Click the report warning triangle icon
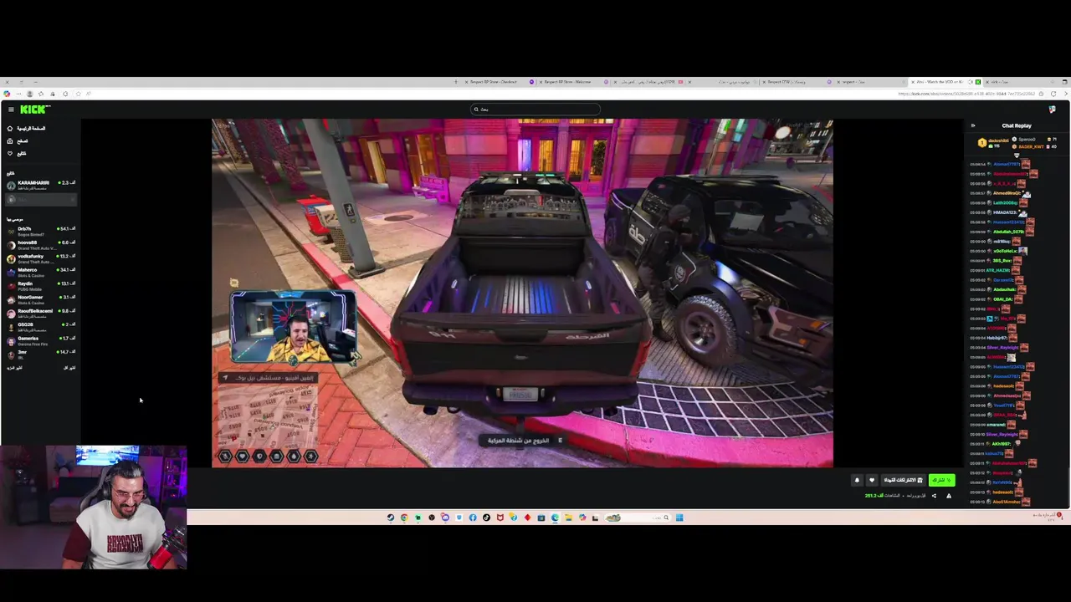 click(948, 496)
